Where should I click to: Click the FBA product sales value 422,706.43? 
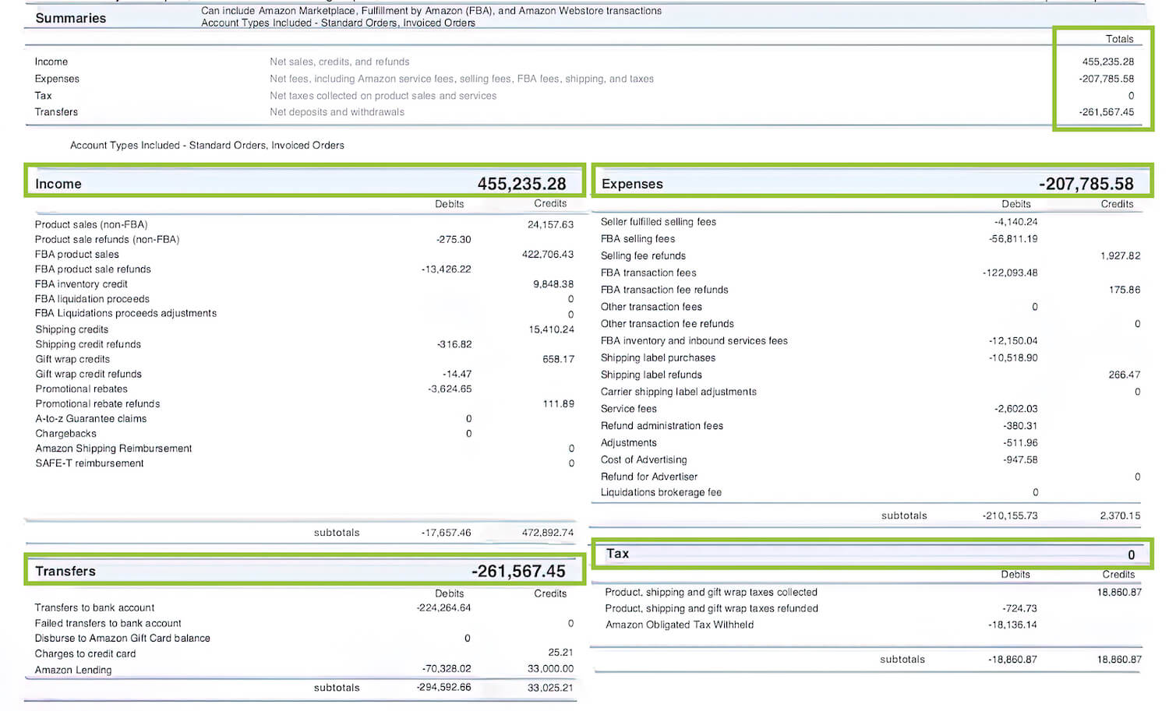[548, 254]
